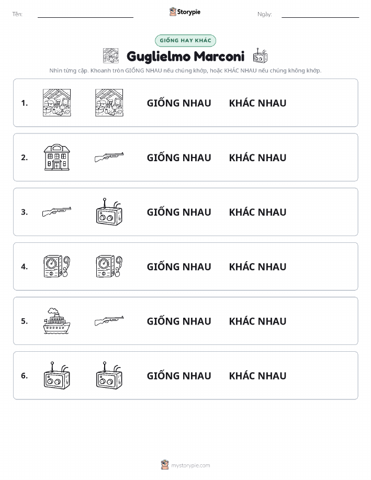Viewport: 371px width, 480px height.
Task: Choose GIỐNG NHAU for row 1
Action: [x=179, y=103]
